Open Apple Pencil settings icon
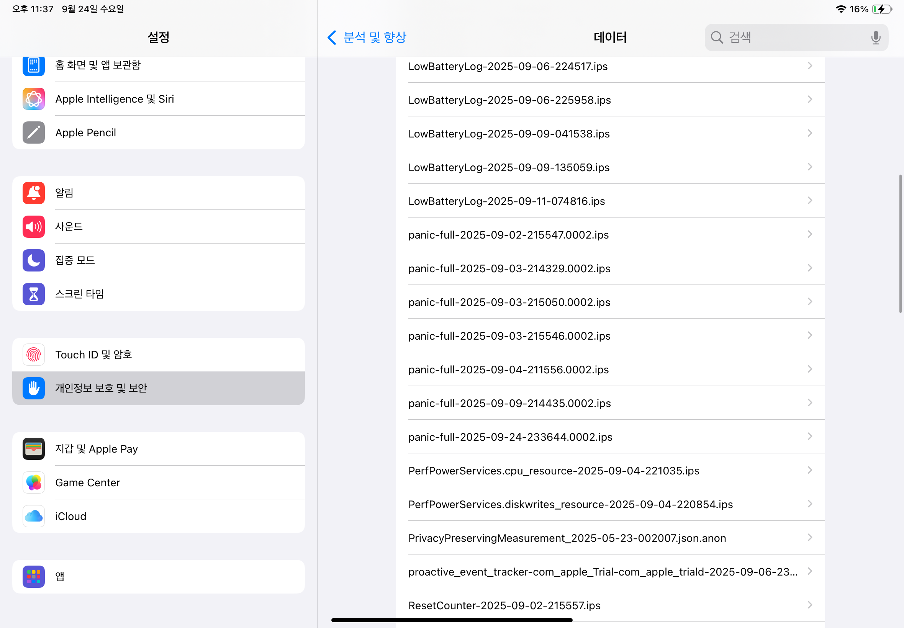The width and height of the screenshot is (904, 628). (x=33, y=132)
